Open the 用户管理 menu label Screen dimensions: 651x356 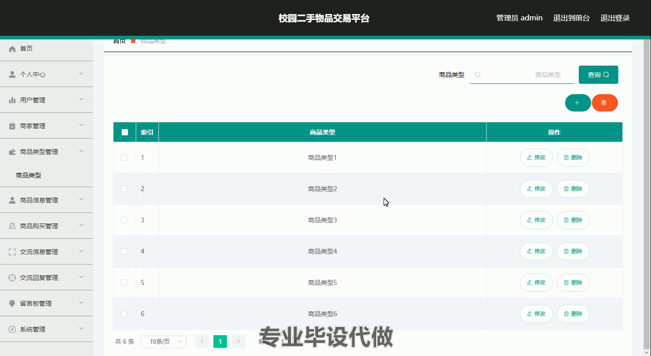click(x=33, y=100)
